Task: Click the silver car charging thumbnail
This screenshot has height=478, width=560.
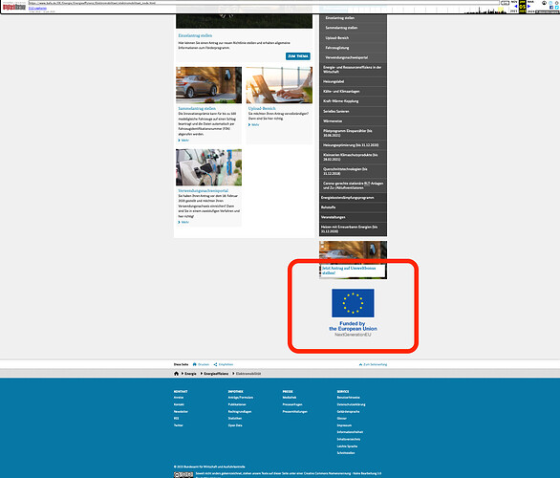Action: pyautogui.click(x=208, y=85)
